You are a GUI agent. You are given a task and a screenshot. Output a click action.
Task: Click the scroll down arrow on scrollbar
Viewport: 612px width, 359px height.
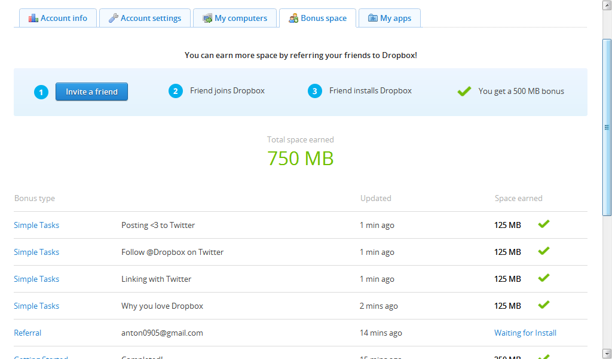607,353
